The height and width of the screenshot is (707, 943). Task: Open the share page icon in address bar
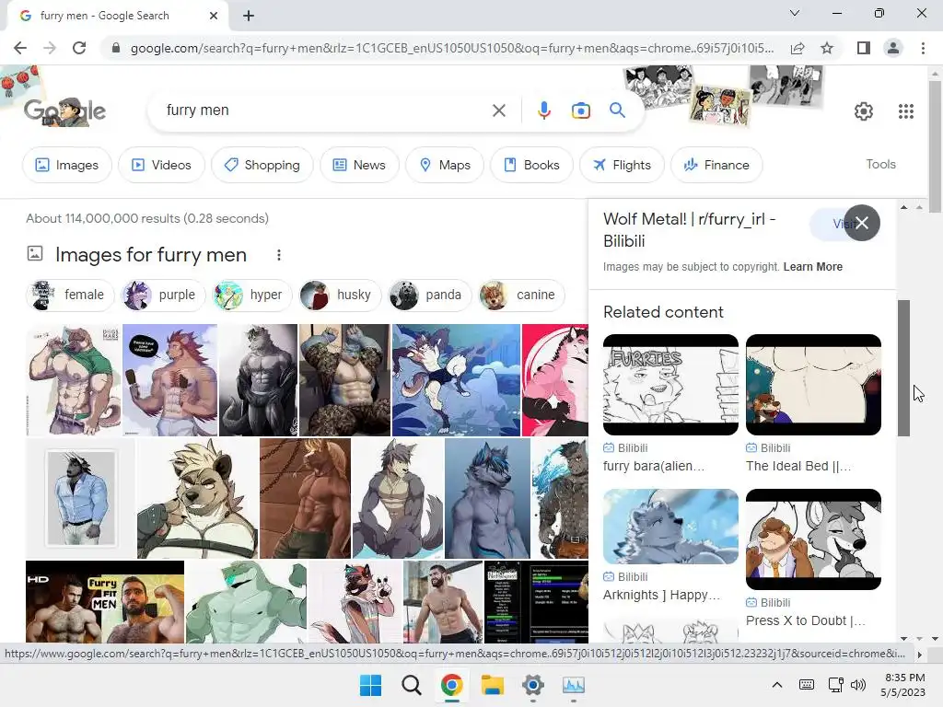[797, 48]
